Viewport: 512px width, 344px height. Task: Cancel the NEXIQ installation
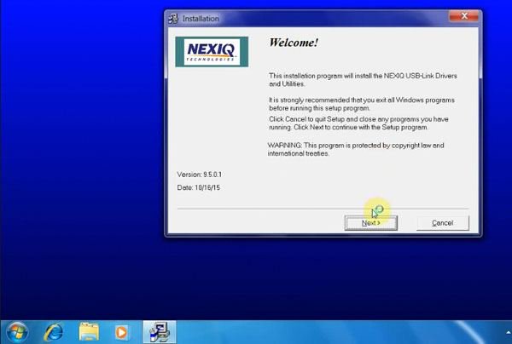(442, 223)
